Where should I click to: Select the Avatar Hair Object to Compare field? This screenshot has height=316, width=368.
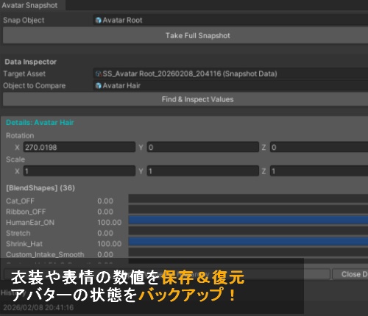tap(230, 85)
